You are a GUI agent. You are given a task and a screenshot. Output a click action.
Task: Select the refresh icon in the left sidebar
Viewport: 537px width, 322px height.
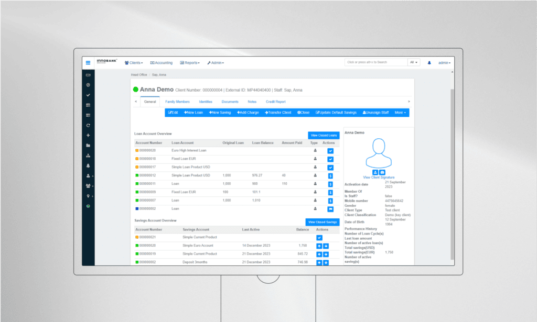[88, 126]
